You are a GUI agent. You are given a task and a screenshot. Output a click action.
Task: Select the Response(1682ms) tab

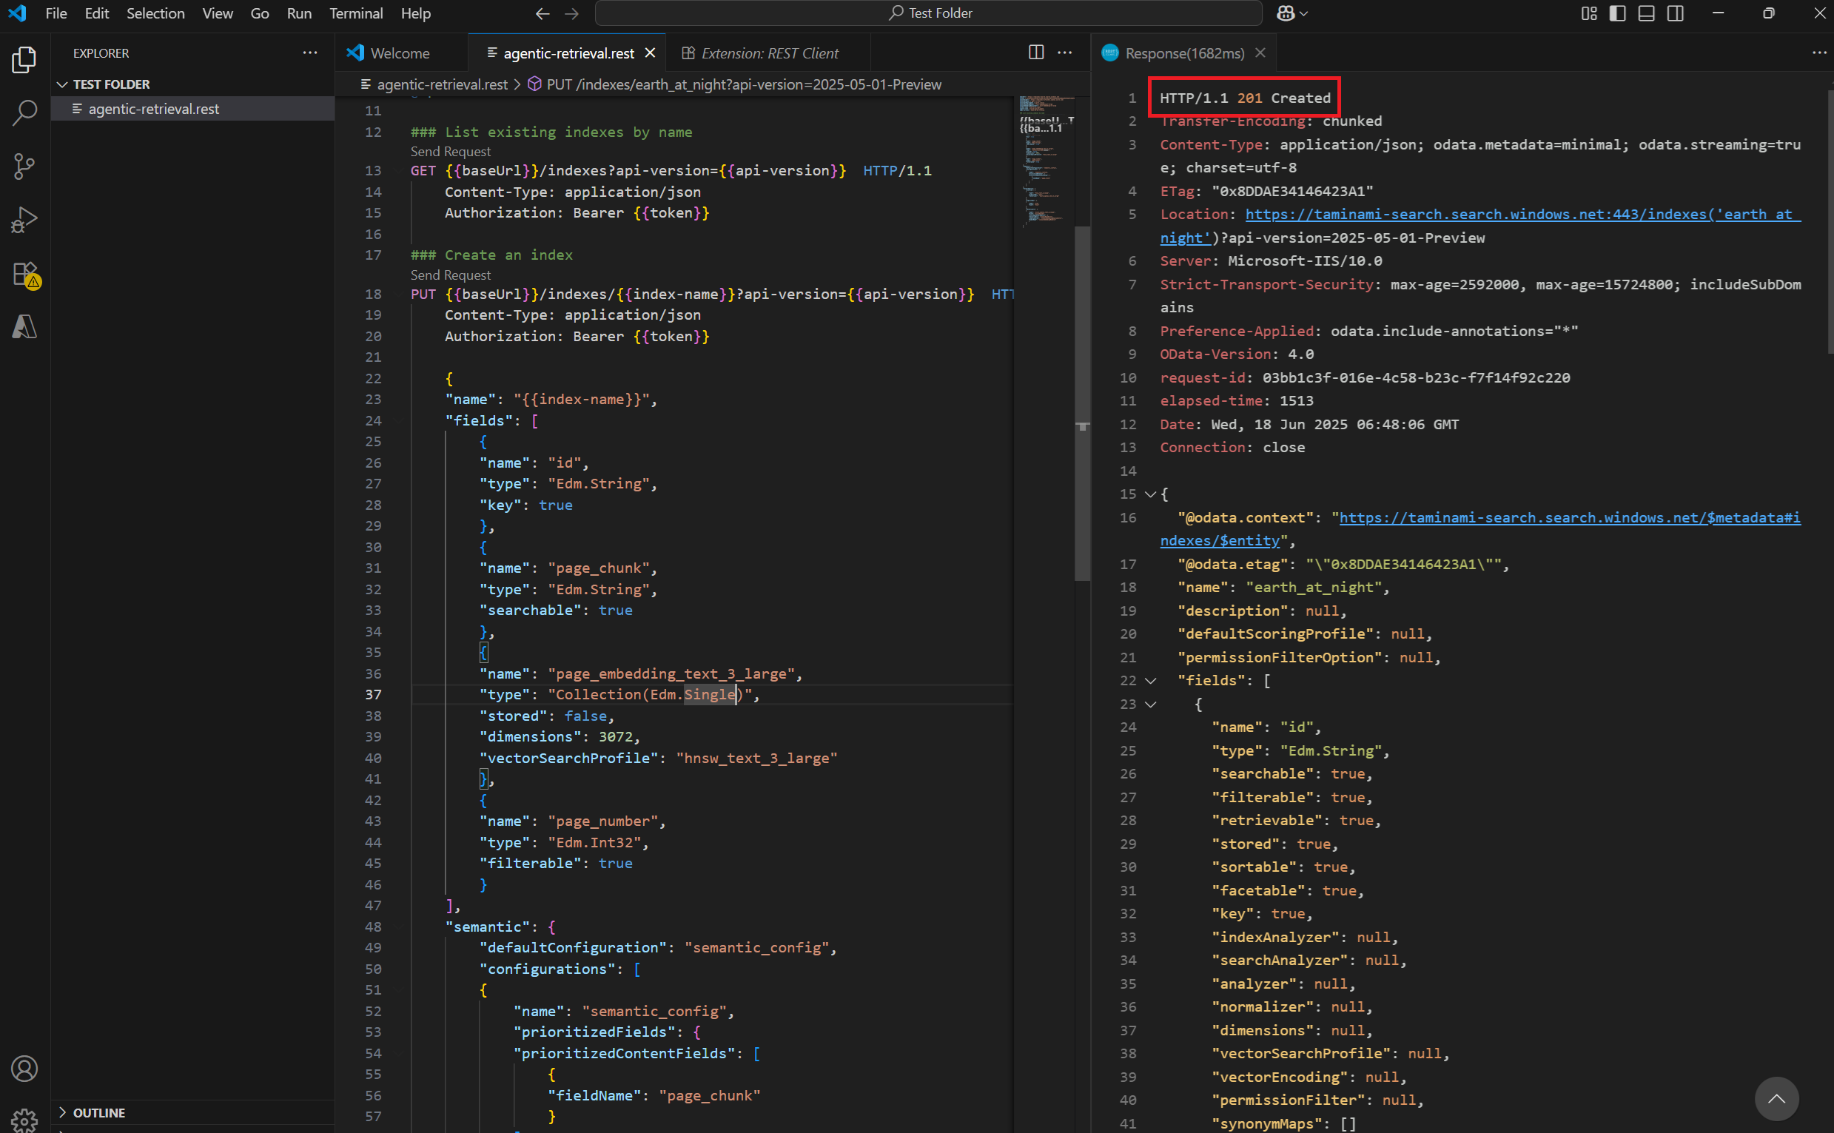[x=1184, y=53]
